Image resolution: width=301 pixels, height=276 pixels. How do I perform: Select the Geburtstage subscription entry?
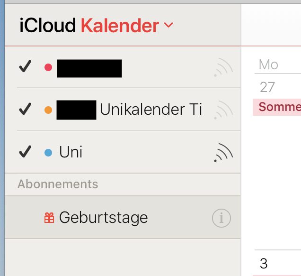[x=103, y=218]
